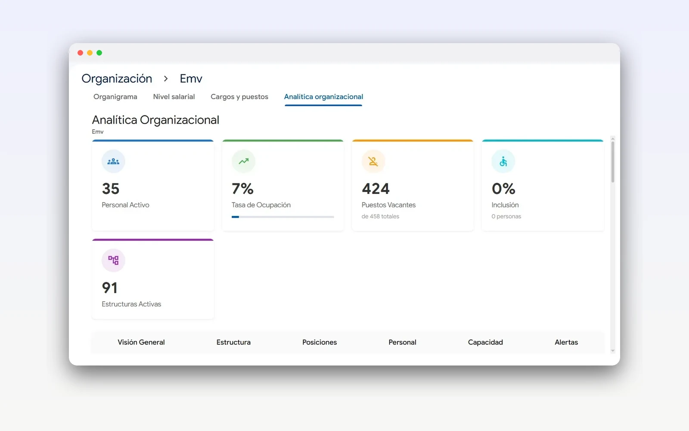Click the breadcrumb chevron after Organización
This screenshot has width=689, height=431.
point(166,78)
